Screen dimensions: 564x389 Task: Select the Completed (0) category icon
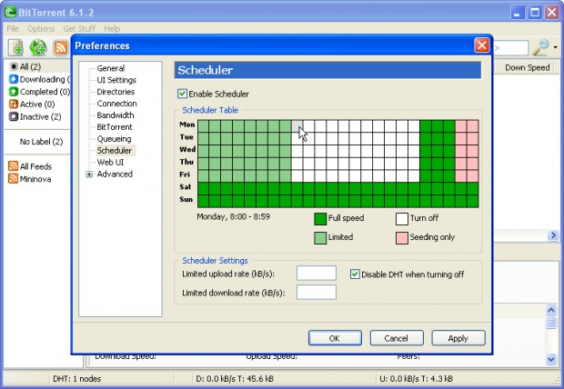pos(14,92)
